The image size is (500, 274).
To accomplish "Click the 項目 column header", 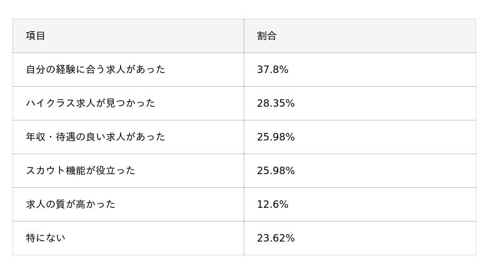I will click(x=36, y=36).
